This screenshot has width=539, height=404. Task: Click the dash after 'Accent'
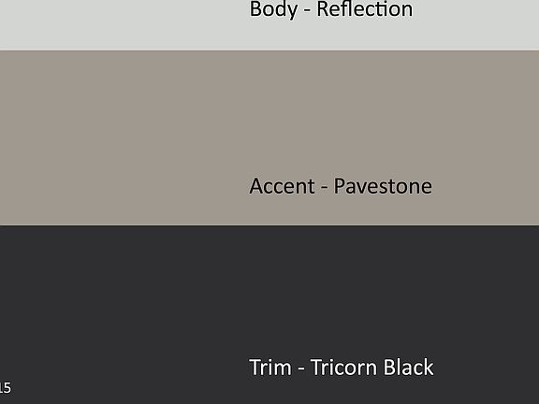tap(324, 189)
